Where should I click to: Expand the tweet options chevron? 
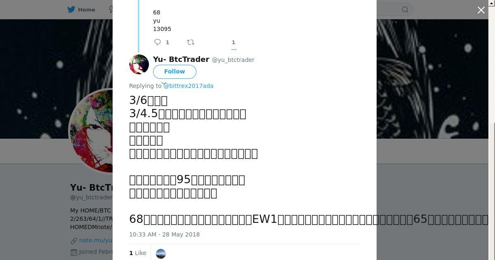164,83
